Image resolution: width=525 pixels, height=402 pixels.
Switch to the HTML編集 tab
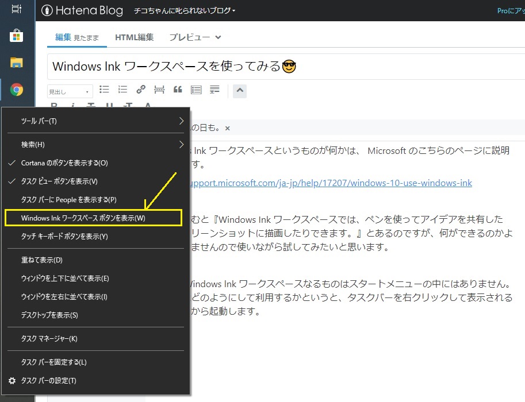(x=134, y=37)
